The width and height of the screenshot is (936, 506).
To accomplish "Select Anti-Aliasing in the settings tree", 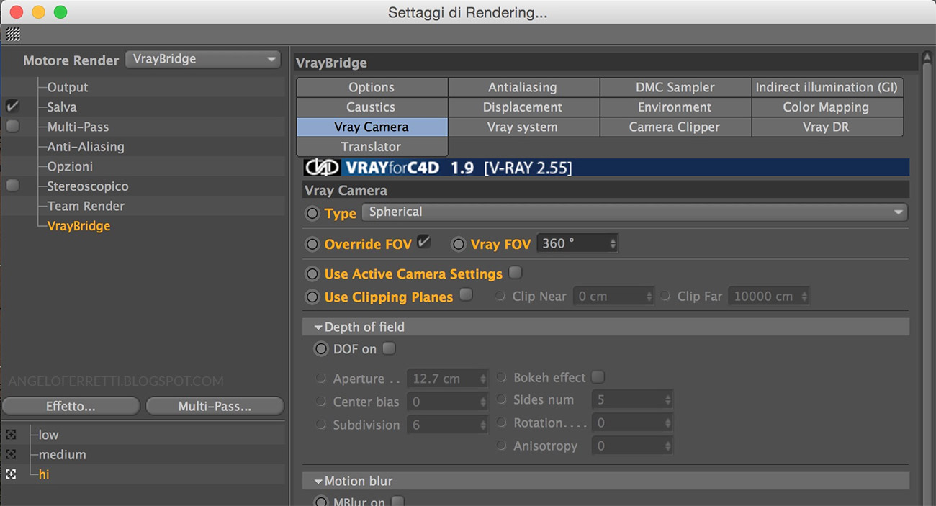I will coord(86,147).
